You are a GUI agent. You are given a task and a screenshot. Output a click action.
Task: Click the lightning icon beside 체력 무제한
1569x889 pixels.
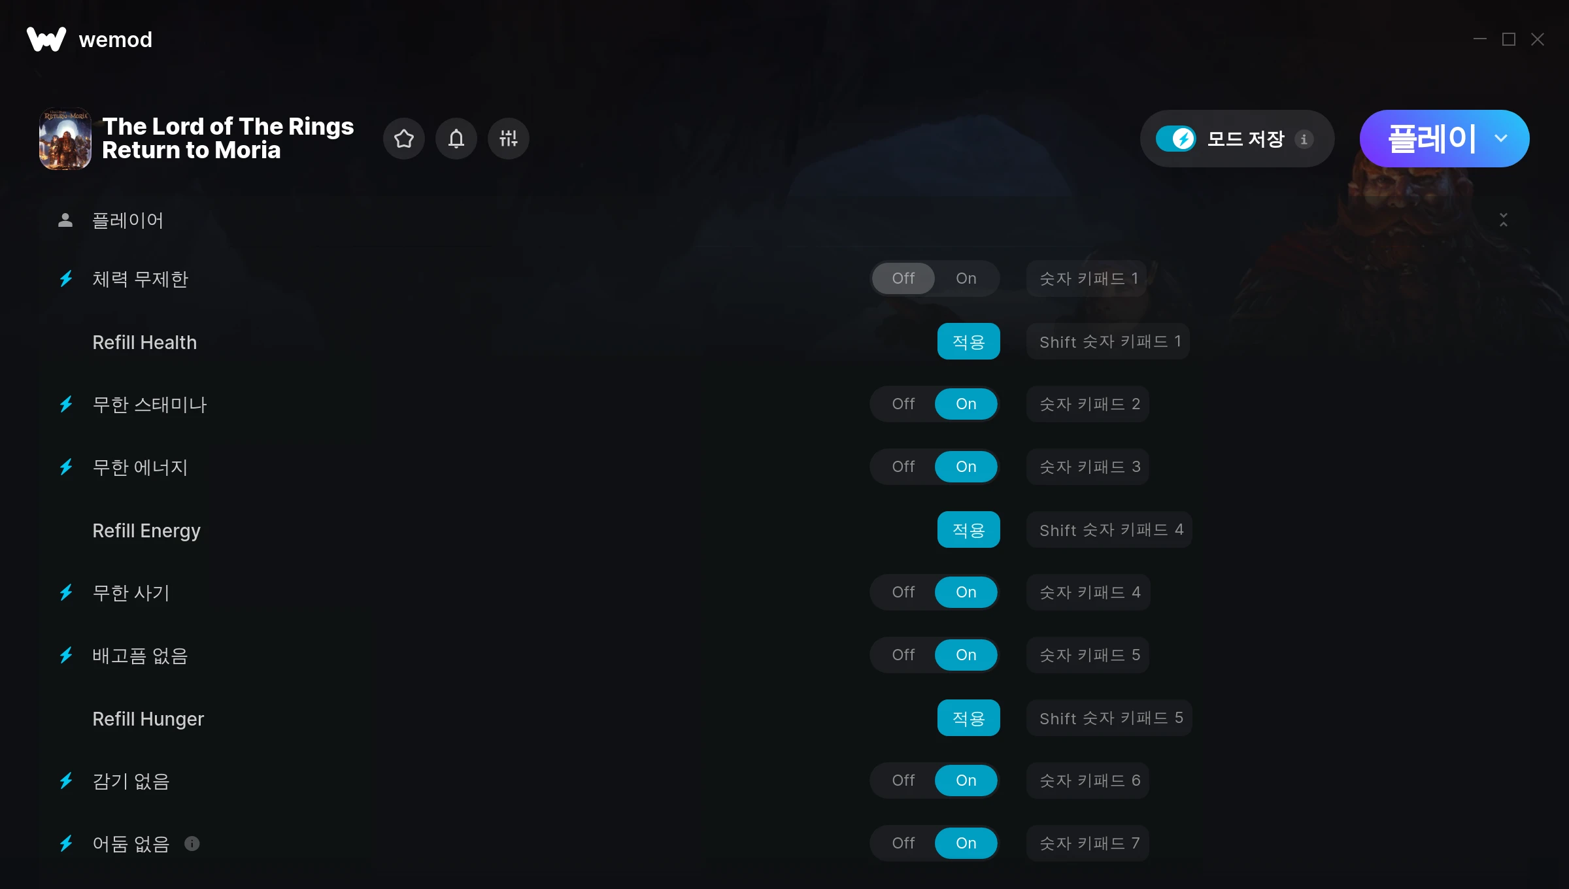66,279
